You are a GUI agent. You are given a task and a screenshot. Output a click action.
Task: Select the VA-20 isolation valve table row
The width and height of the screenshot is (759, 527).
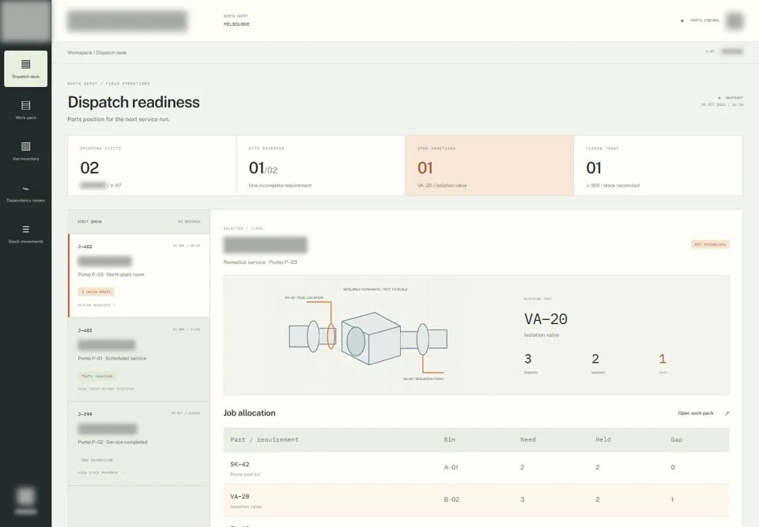coord(476,500)
